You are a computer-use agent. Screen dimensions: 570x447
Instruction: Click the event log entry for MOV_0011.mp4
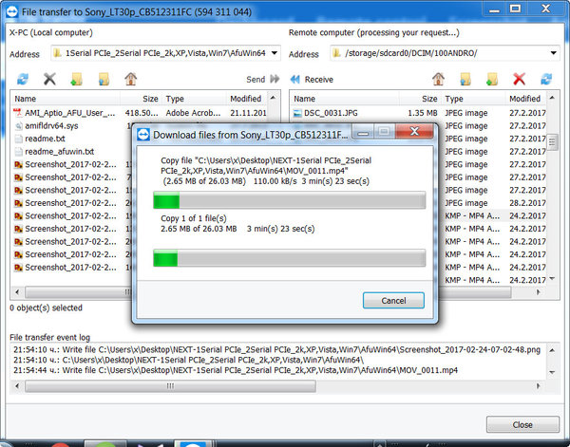pos(236,370)
